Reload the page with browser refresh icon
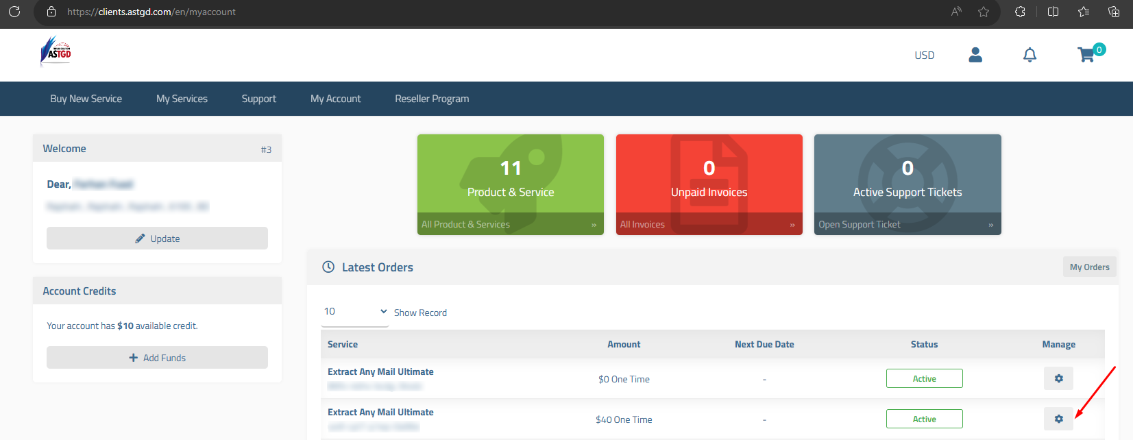Screen dimensions: 1133x440 pos(14,12)
